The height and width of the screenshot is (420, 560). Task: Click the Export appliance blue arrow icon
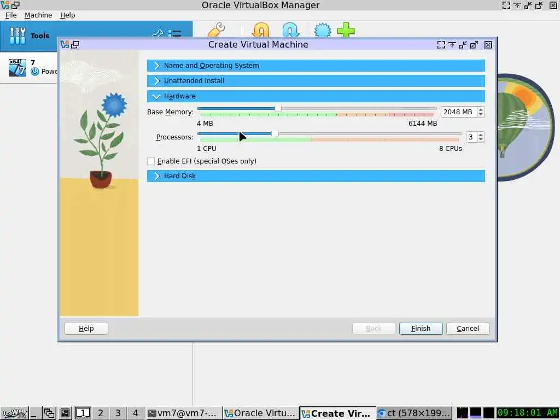(x=291, y=30)
